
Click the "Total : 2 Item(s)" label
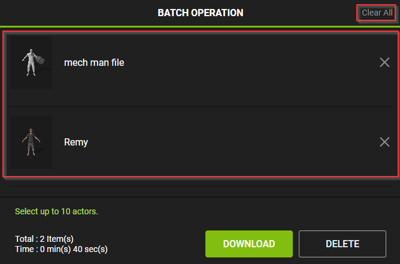(x=44, y=239)
